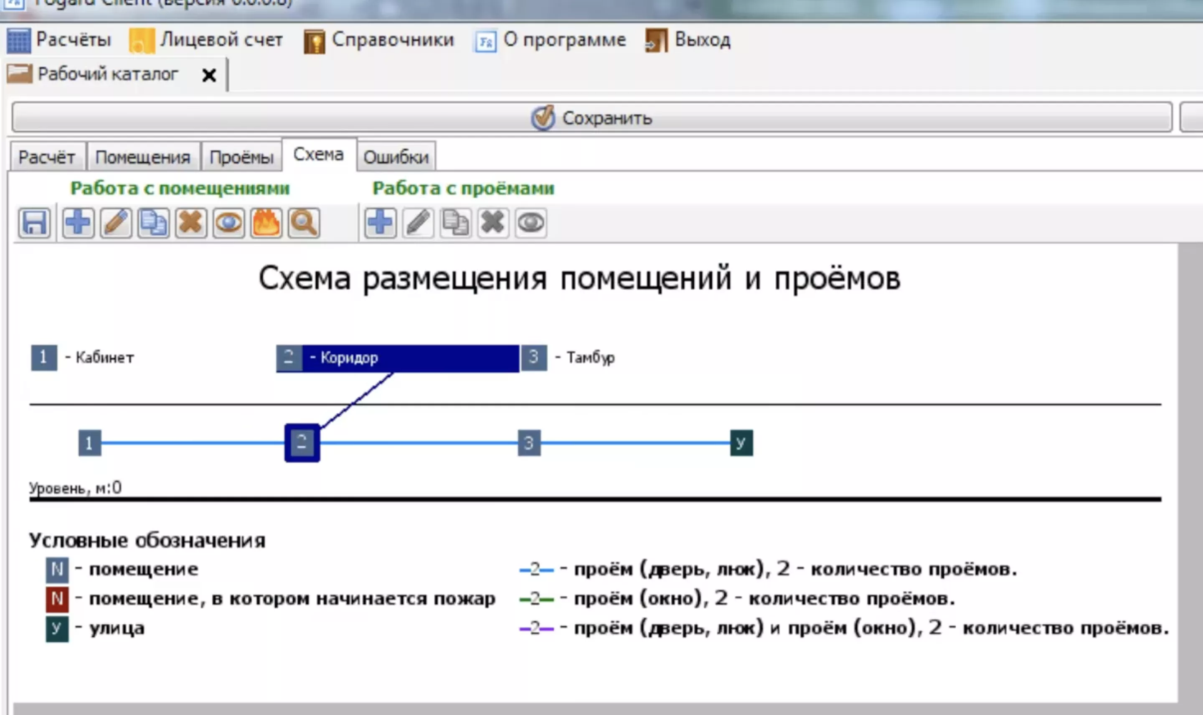Expand the Справочники menu
The height and width of the screenshot is (715, 1203).
tap(393, 40)
